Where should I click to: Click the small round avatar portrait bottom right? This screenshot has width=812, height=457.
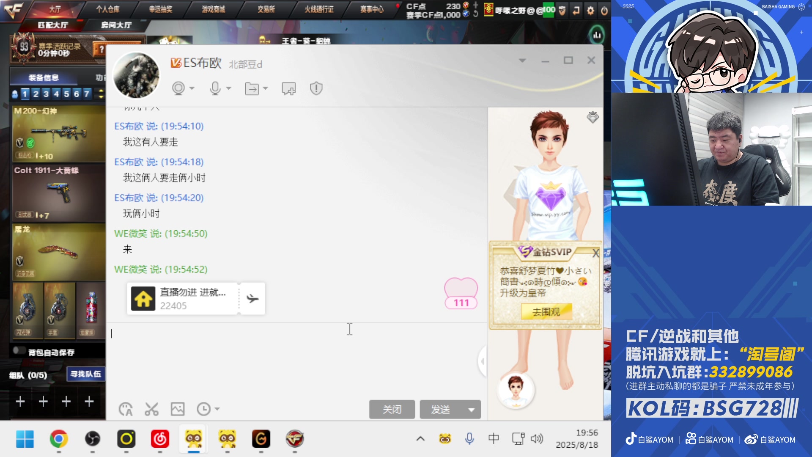point(516,390)
